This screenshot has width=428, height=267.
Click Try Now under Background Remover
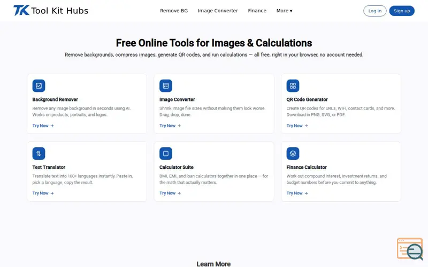point(43,125)
